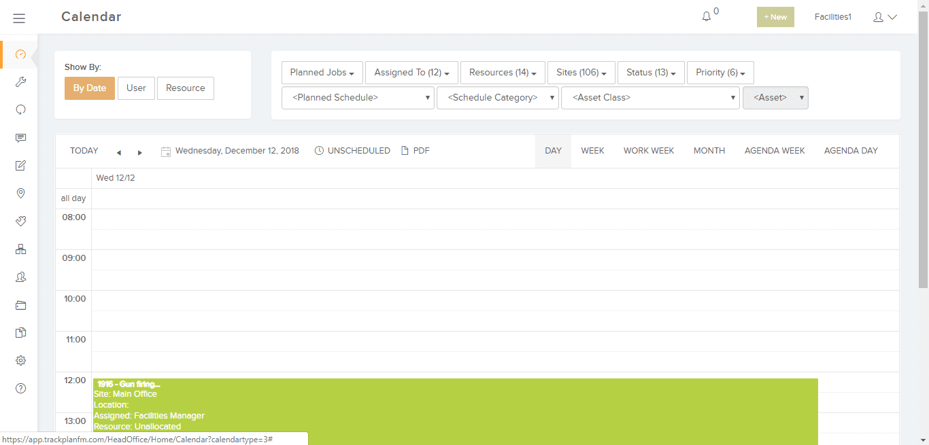Open Planned Schedule combo box
The height and width of the screenshot is (445, 929).
click(x=358, y=98)
